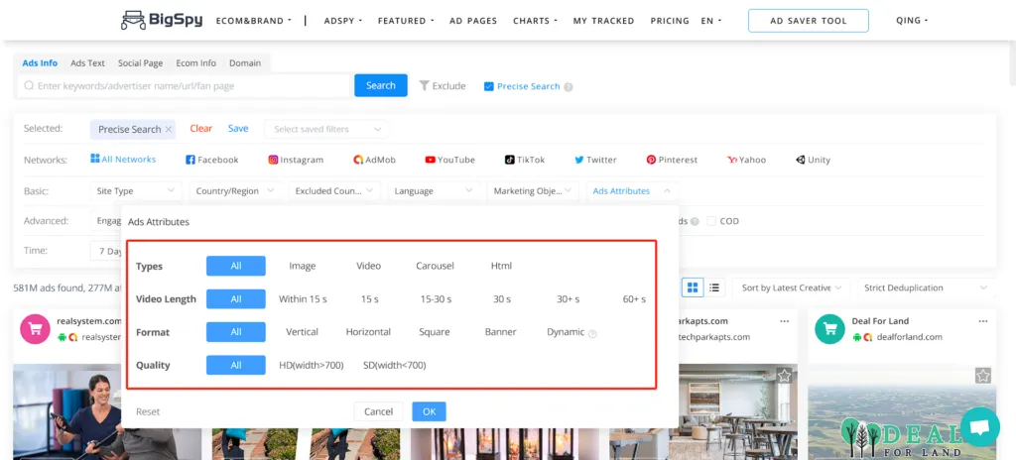The height and width of the screenshot is (460, 1016).
Task: Click the keyword search input field
Action: [189, 86]
